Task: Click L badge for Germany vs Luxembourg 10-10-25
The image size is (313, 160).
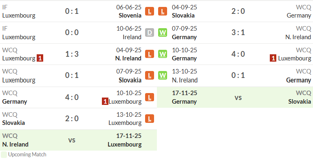Action: pos(150,97)
